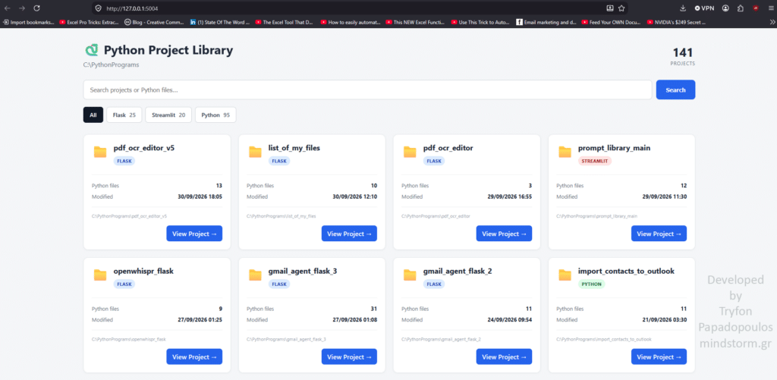This screenshot has height=380, width=777.
Task: Click the 'gmail_agent_flask_3' card title
Action: point(303,271)
